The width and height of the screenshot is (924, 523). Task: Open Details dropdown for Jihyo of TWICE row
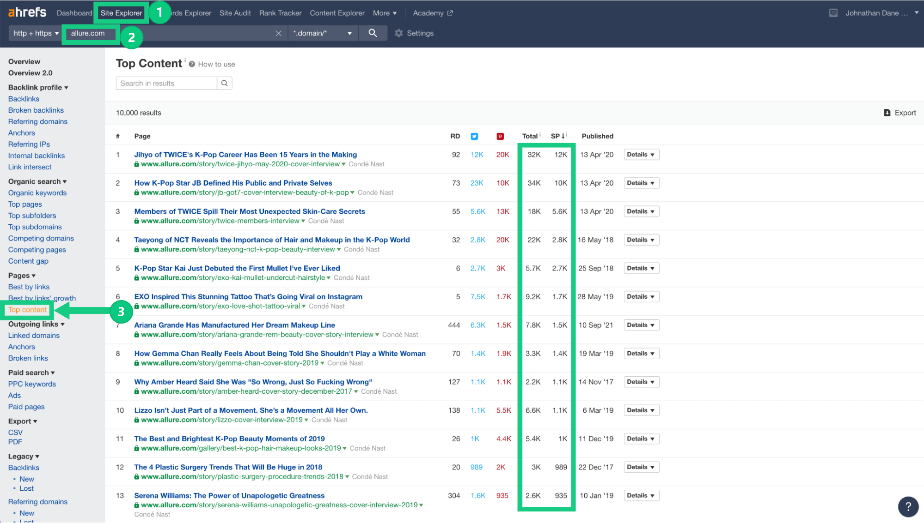coord(641,155)
